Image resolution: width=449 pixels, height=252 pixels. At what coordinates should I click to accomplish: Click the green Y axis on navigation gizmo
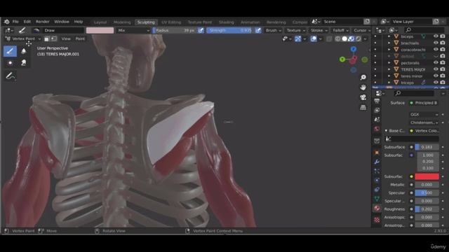point(342,59)
